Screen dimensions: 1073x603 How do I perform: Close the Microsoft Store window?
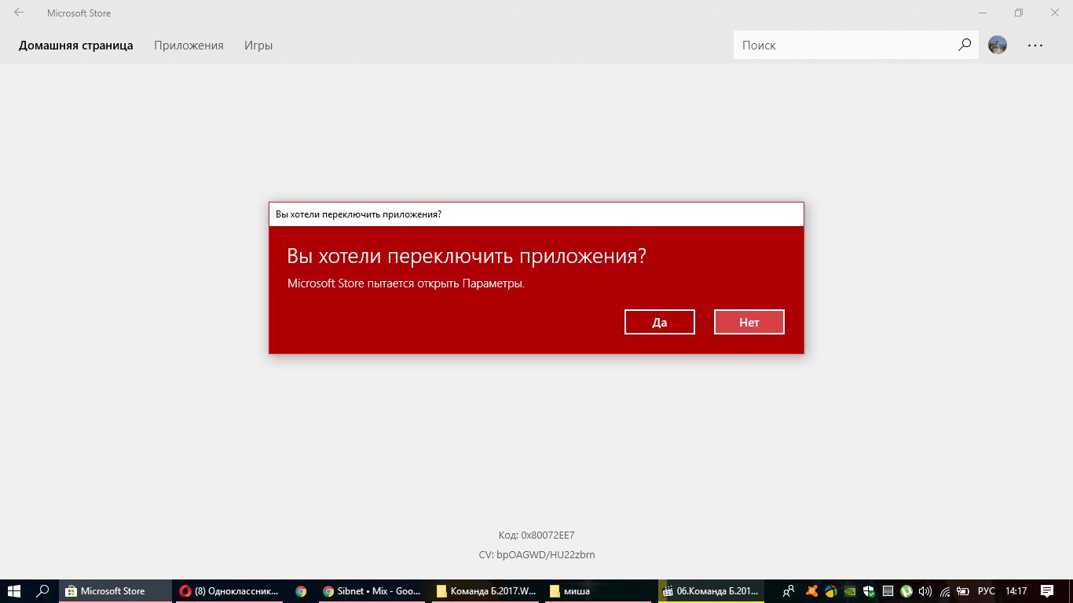tap(1055, 13)
